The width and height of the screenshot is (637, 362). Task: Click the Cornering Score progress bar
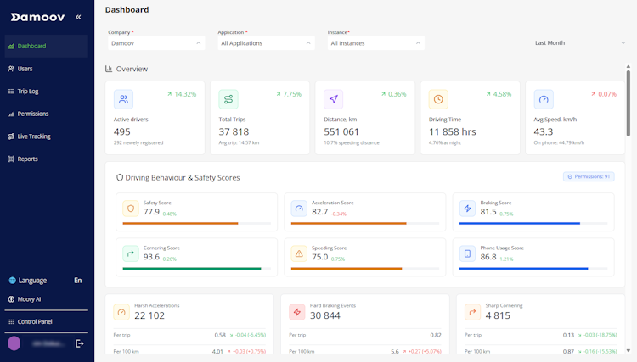(x=197, y=269)
